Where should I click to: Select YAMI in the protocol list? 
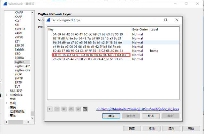tap(18, 33)
